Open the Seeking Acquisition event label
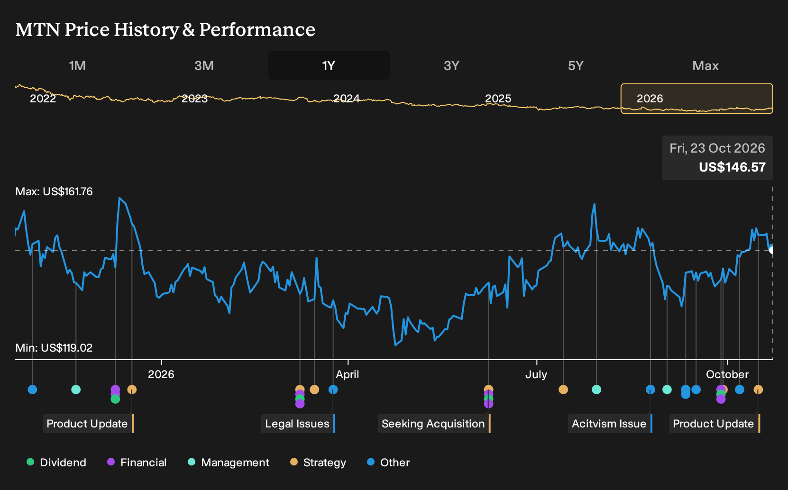 [x=434, y=424]
